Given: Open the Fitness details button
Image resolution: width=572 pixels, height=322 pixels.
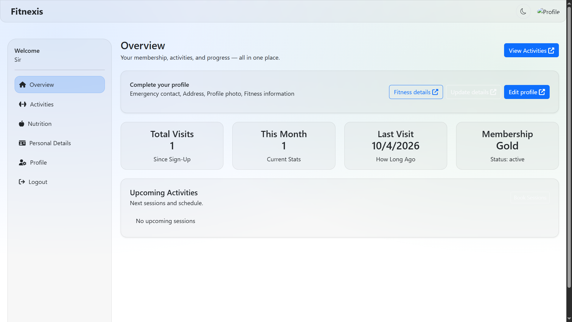Looking at the screenshot, I should pyautogui.click(x=416, y=92).
